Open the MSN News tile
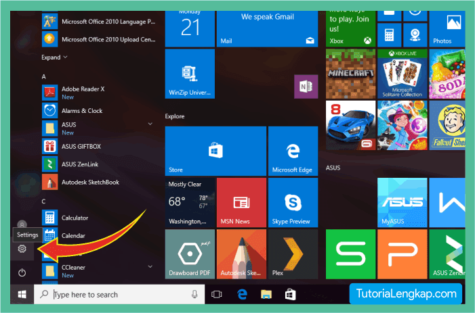 click(241, 202)
